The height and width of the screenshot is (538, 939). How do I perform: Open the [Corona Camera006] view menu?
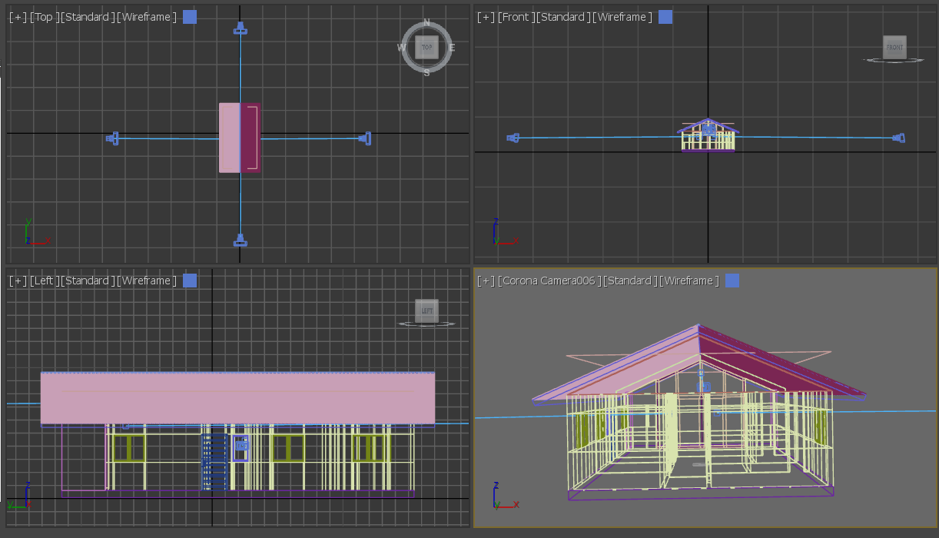(549, 281)
